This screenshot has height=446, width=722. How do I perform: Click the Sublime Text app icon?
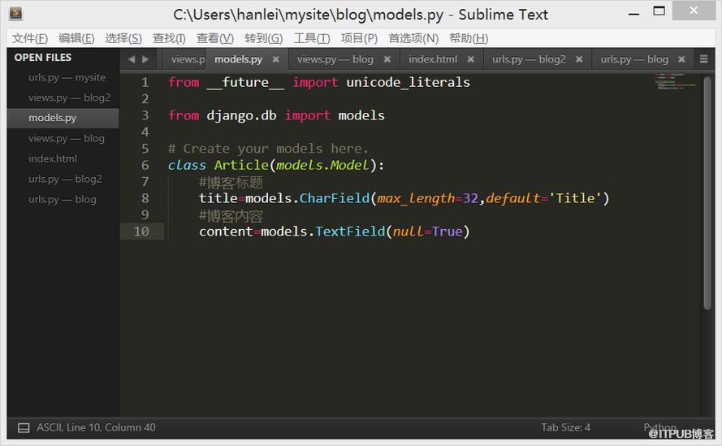click(16, 13)
